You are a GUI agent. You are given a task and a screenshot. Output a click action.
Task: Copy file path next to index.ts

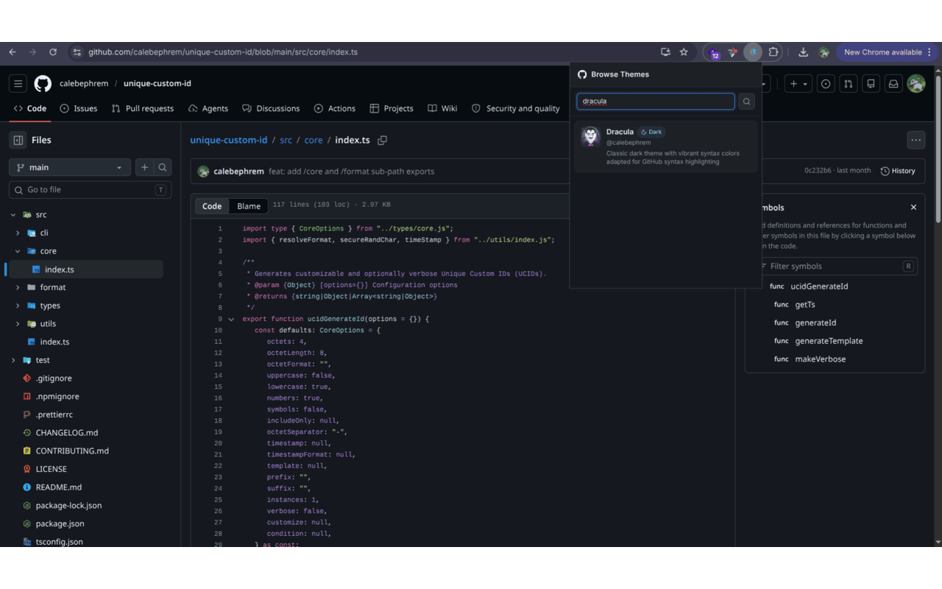382,140
